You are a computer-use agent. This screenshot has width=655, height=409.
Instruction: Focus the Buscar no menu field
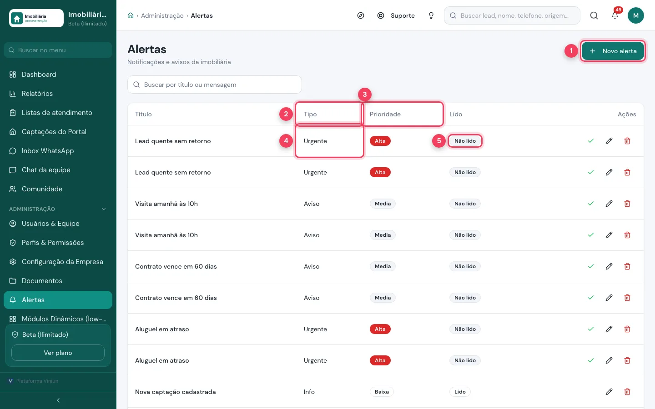tap(58, 50)
